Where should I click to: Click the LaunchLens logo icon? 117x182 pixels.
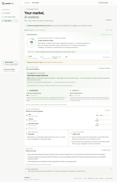tap(3, 3)
